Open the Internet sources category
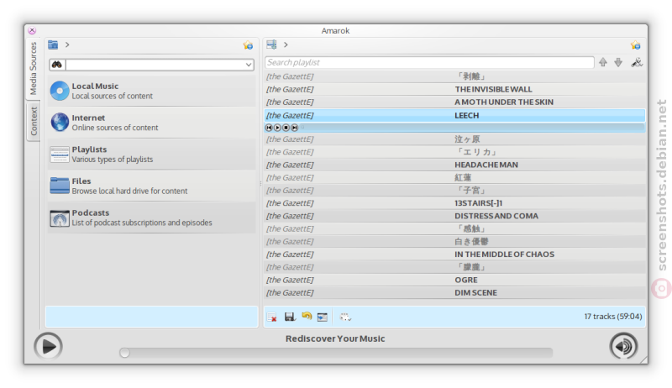The image size is (672, 388). (152, 123)
